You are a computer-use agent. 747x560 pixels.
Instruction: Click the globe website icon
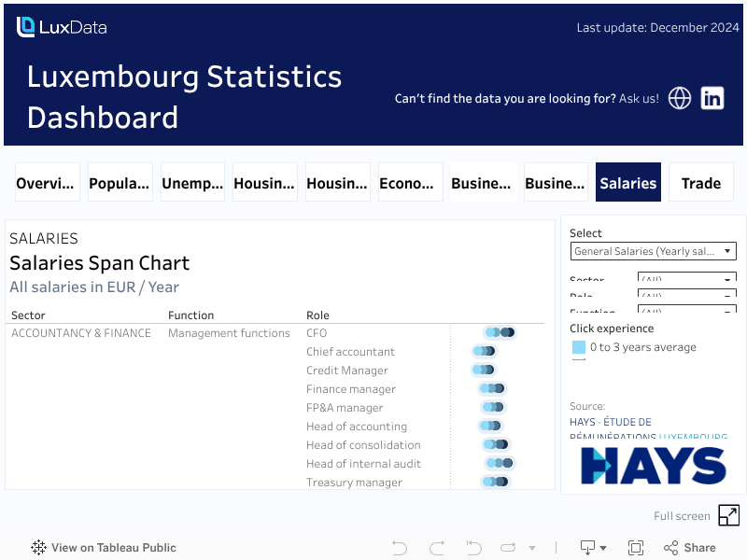click(x=680, y=98)
